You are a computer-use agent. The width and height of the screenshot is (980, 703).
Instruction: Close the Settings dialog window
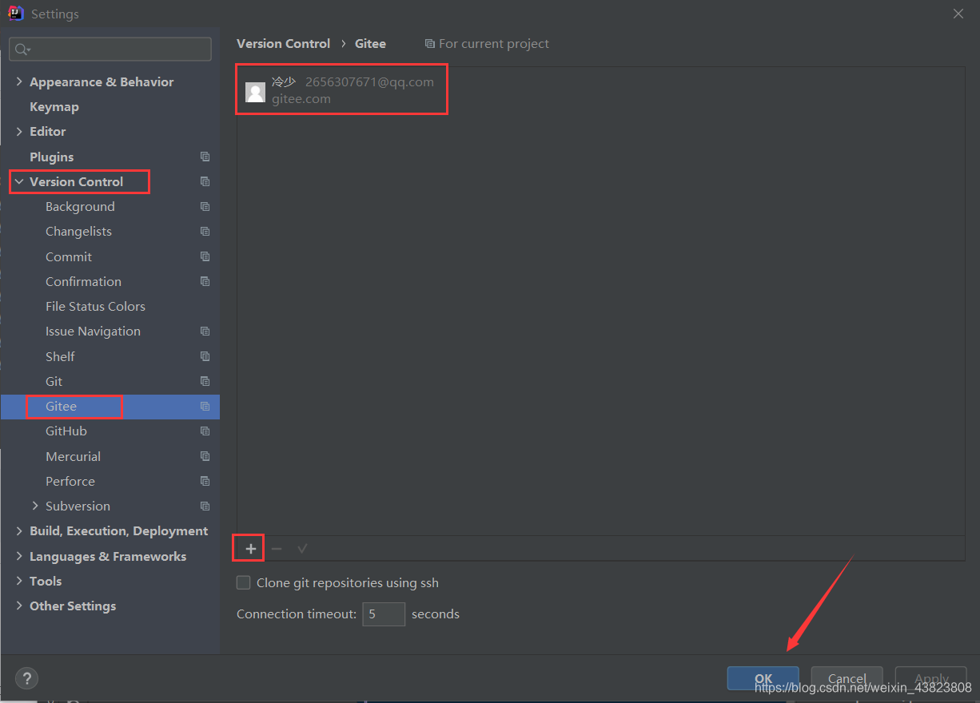tap(958, 13)
